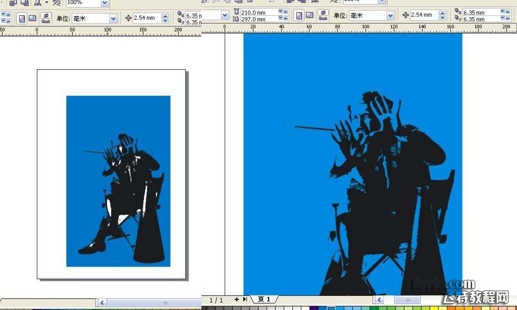Select portrait orientation in right window

click(299, 16)
